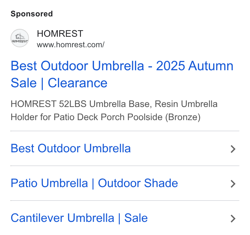The height and width of the screenshot is (235, 250).
Task: Click the word Clearance in the headline
Action: coord(78,83)
